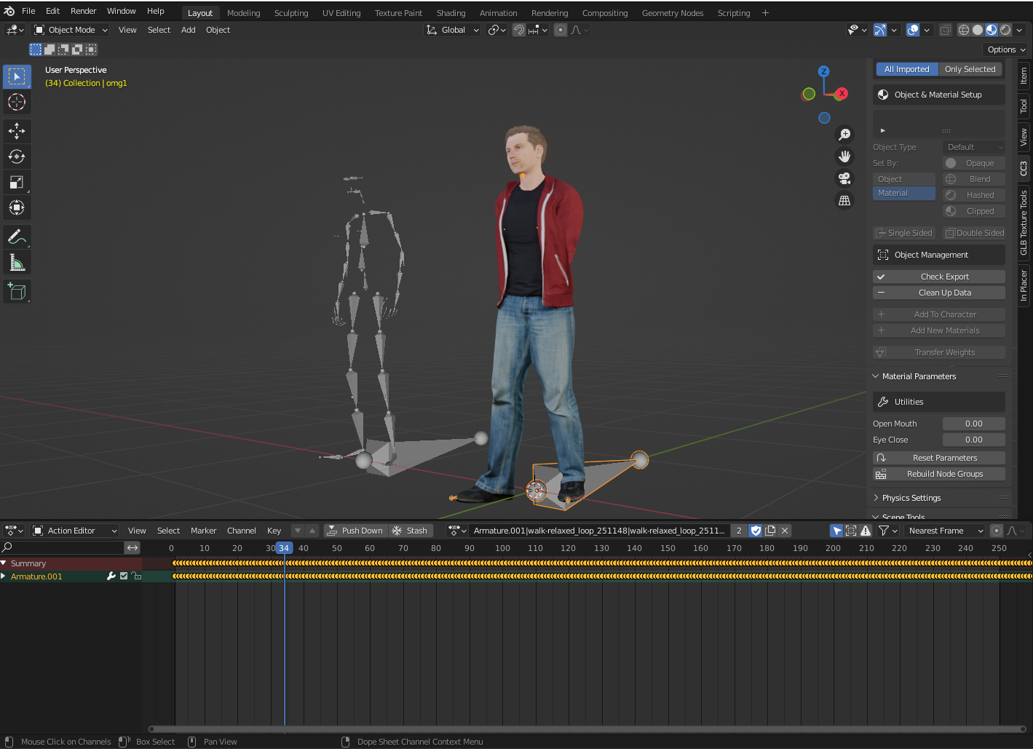Toggle snapping magnet in viewport header
This screenshot has height=749, width=1033.
pyautogui.click(x=519, y=30)
